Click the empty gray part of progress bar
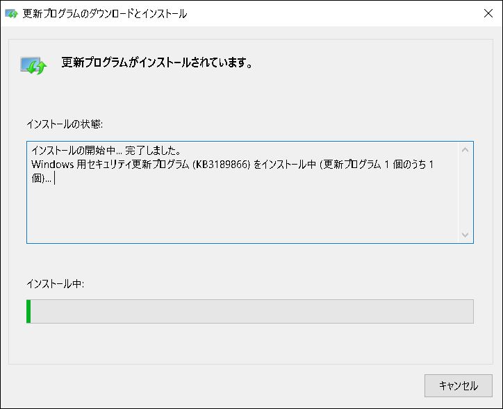This screenshot has height=409, width=503. coord(250,311)
